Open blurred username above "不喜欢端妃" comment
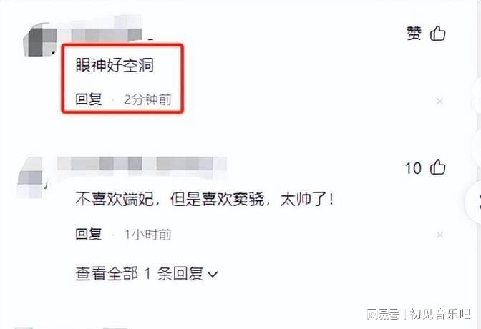Screen dimensions: 481x329 click(x=142, y=164)
